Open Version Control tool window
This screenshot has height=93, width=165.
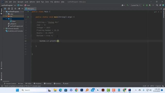10,83
